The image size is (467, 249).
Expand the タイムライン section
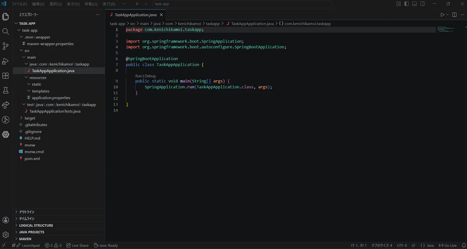pos(58,219)
